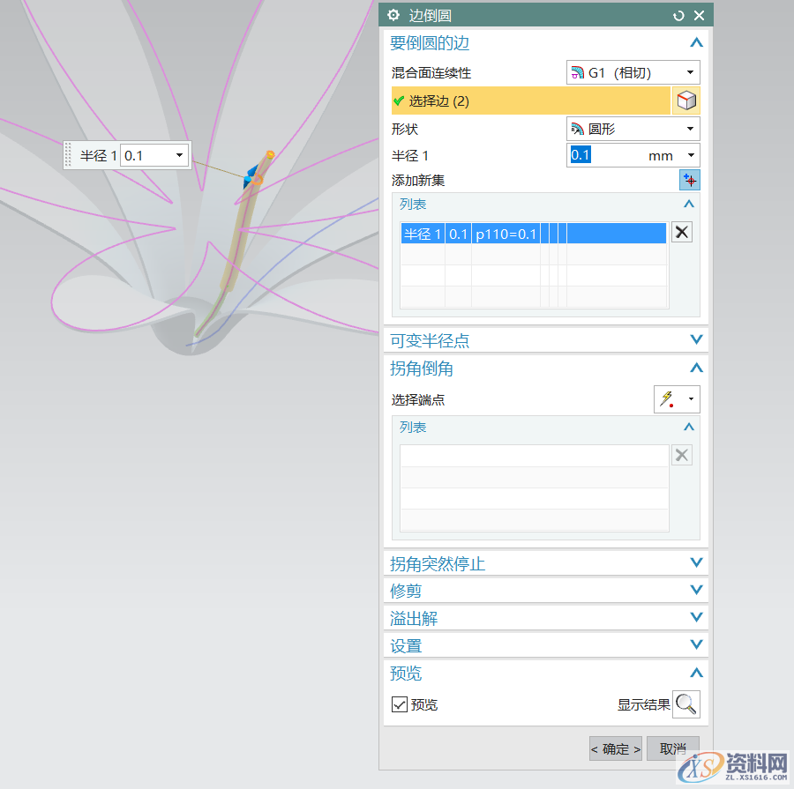This screenshot has height=789, width=794.
Task: Open the 混合面连续性 G1 相切 dropdown
Action: (x=633, y=72)
